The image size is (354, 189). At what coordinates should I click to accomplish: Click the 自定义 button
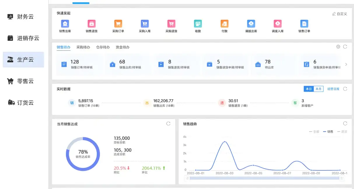click(340, 14)
